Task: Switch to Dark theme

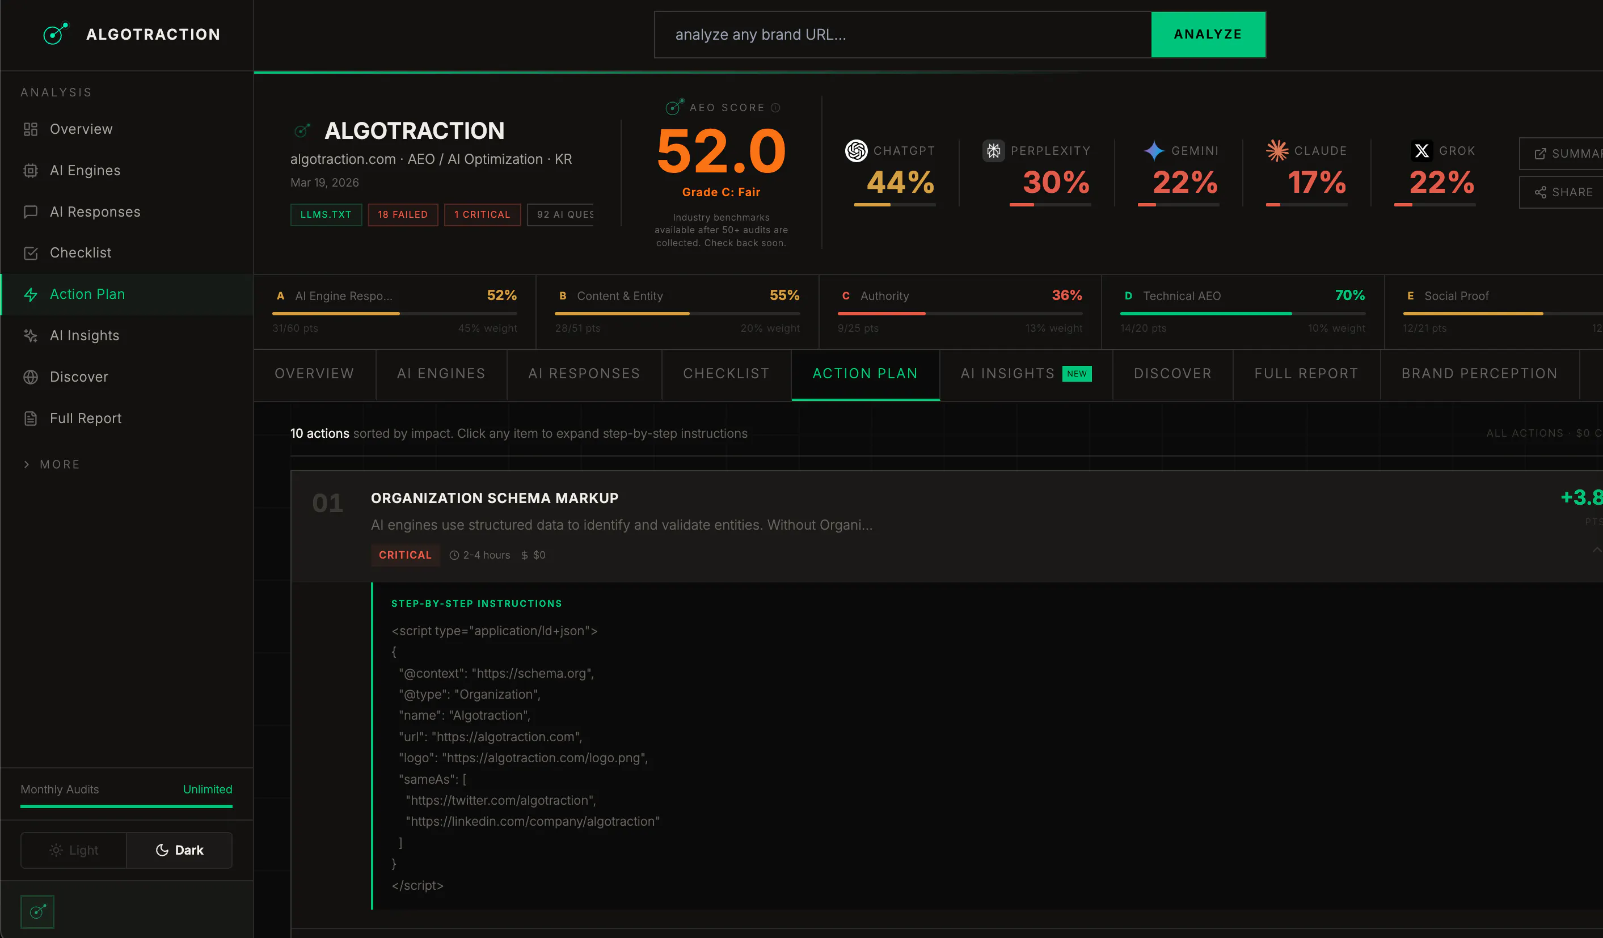Action: click(x=179, y=850)
